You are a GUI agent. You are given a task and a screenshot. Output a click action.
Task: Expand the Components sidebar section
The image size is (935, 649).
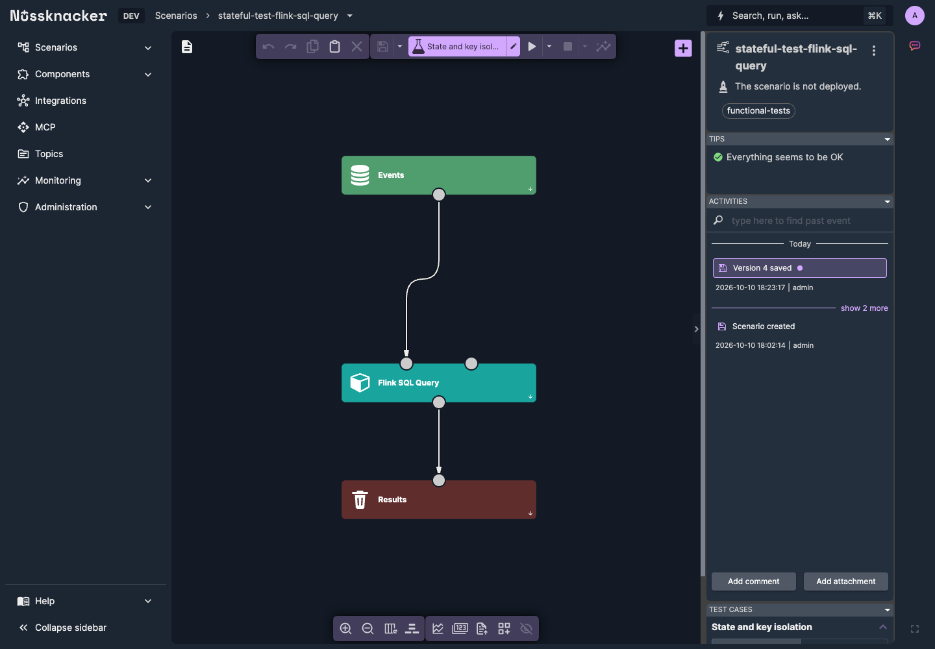[x=86, y=74]
